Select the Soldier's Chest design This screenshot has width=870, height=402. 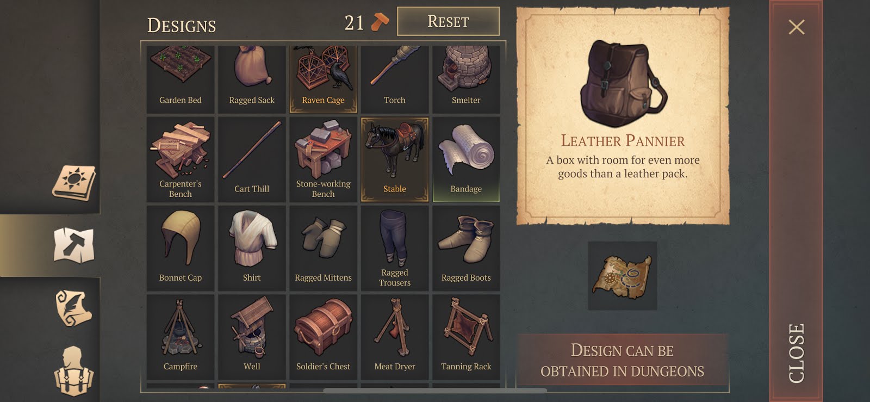(x=323, y=337)
